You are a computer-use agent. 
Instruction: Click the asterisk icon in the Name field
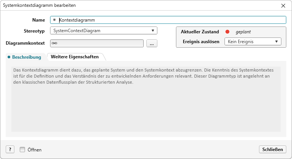click(x=54, y=20)
